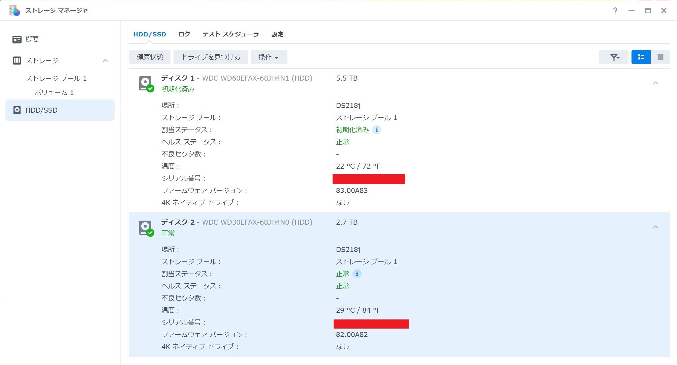Click the filter funnel icon

614,57
